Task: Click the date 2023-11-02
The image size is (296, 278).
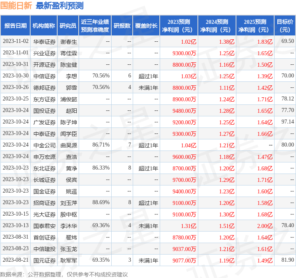Action: [15, 41]
